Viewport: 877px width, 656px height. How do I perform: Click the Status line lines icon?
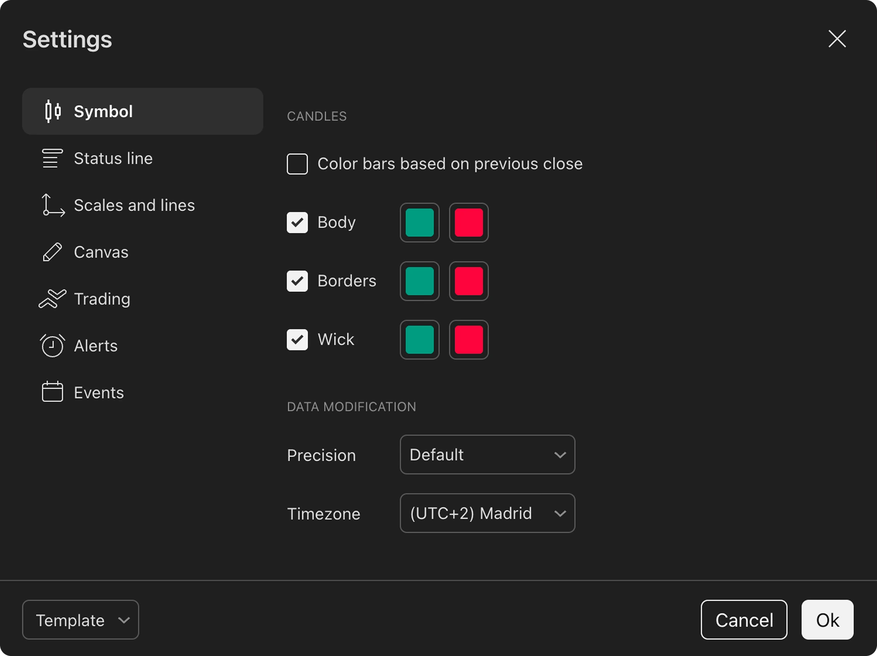pyautogui.click(x=53, y=158)
